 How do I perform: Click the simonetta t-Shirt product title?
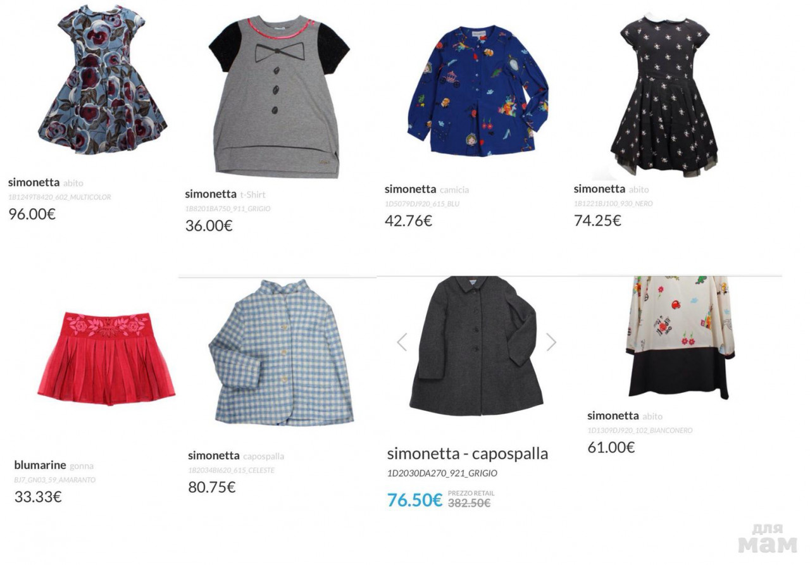click(225, 194)
